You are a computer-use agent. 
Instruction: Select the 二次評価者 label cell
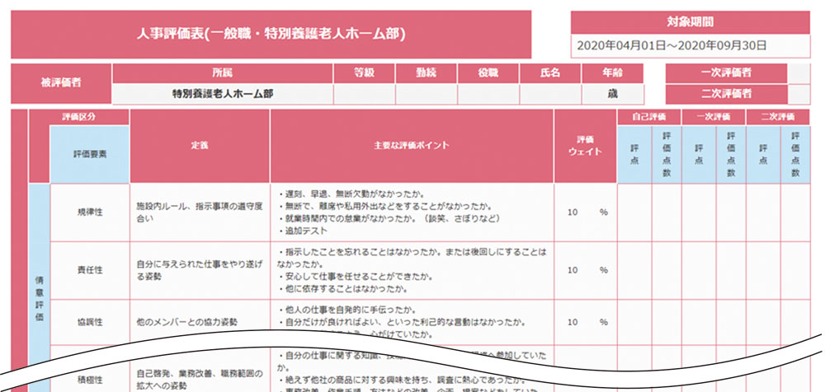(x=726, y=93)
